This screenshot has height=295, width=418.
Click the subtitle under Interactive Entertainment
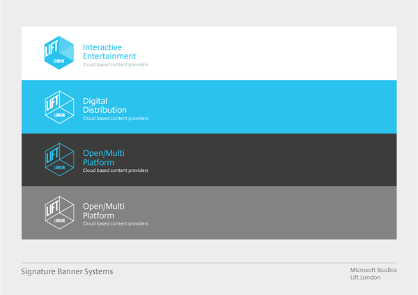(x=115, y=65)
